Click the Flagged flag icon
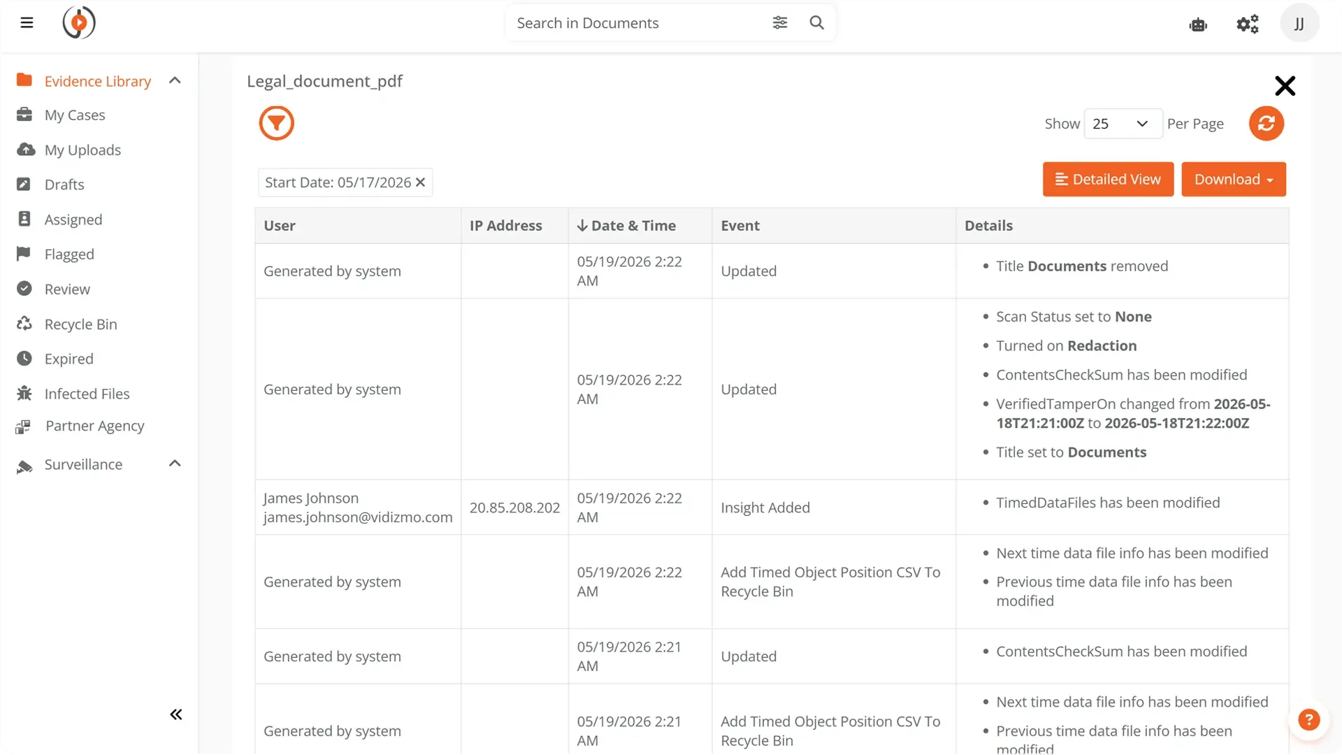Image resolution: width=1342 pixels, height=755 pixels. (x=24, y=254)
